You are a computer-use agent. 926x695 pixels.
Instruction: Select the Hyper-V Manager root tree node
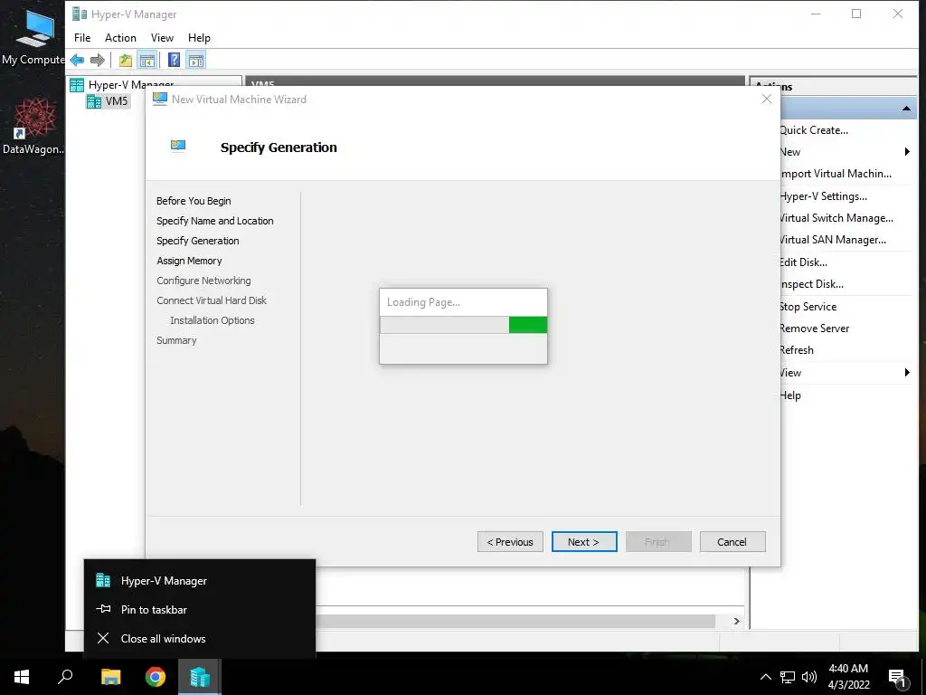coord(121,84)
